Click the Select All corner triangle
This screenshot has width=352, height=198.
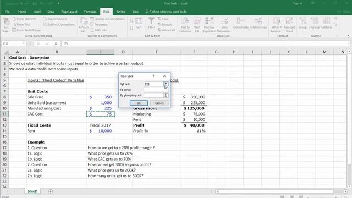tap(5, 52)
